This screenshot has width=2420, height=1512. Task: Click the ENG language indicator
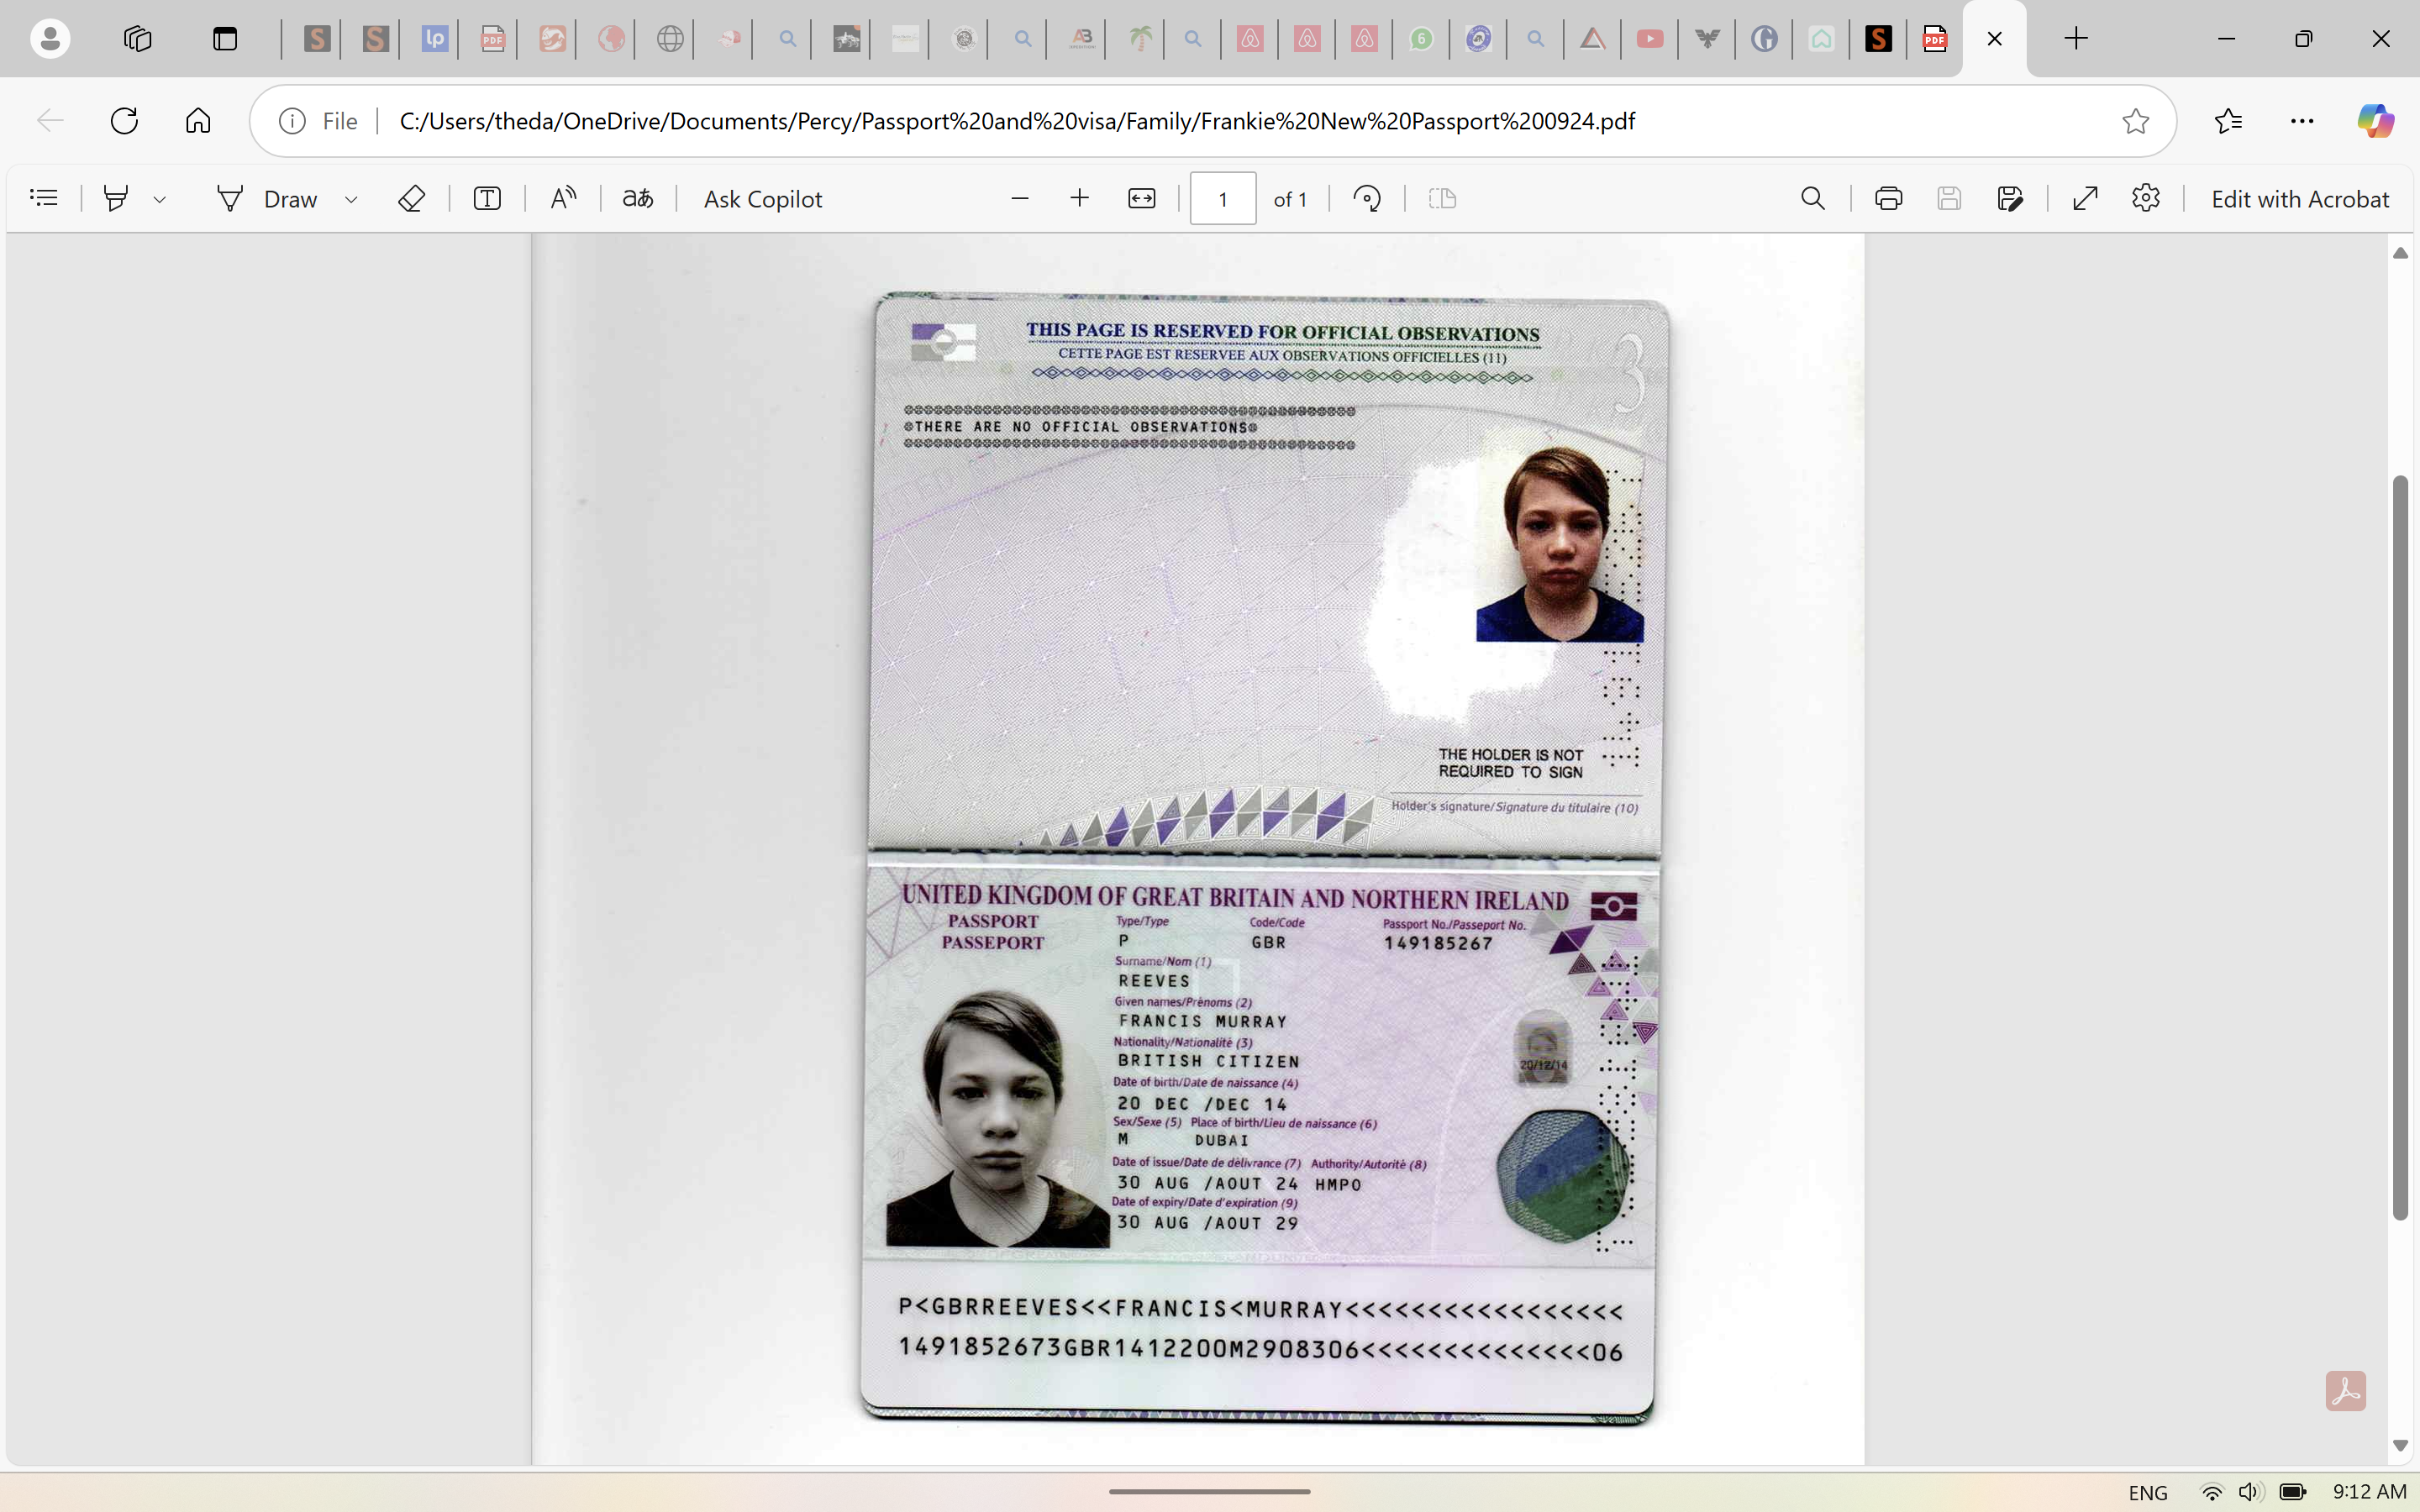pyautogui.click(x=2148, y=1492)
